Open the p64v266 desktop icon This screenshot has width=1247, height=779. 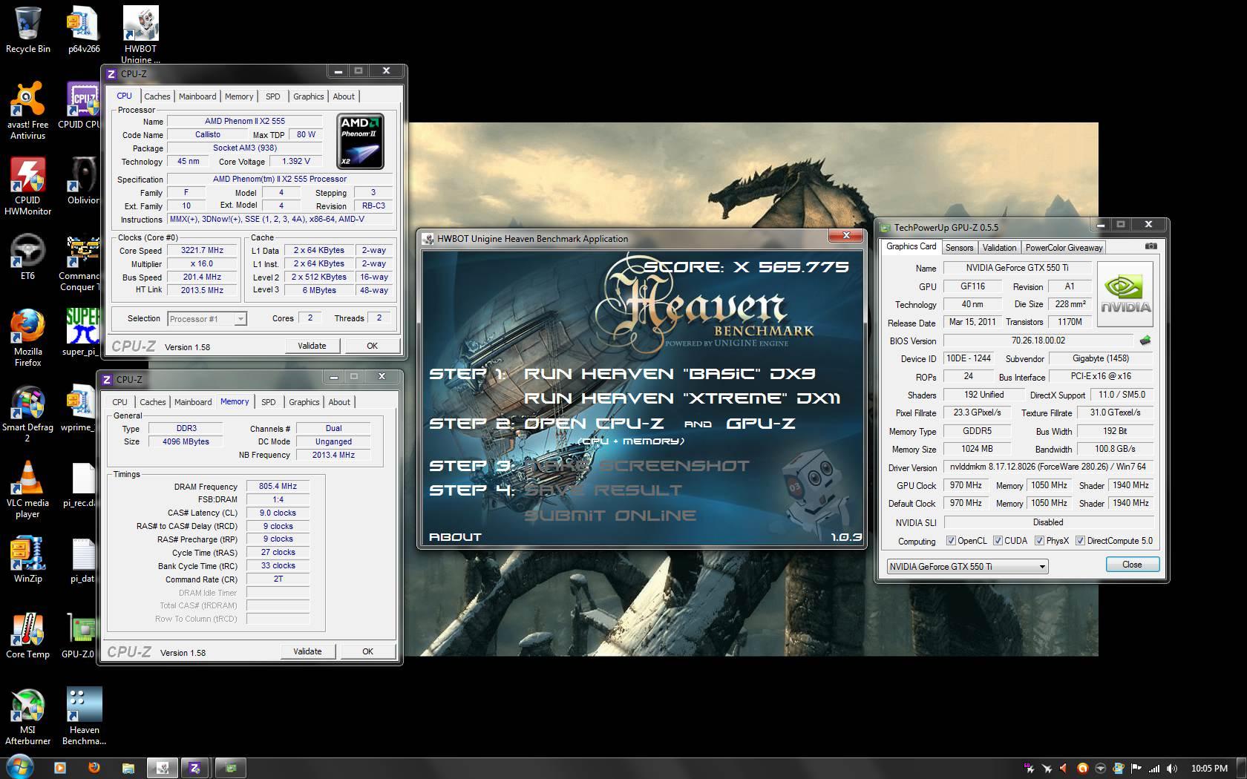coord(84,30)
